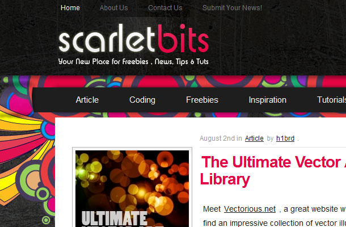Switch to the Coding category
The image size is (346, 227).
click(142, 100)
